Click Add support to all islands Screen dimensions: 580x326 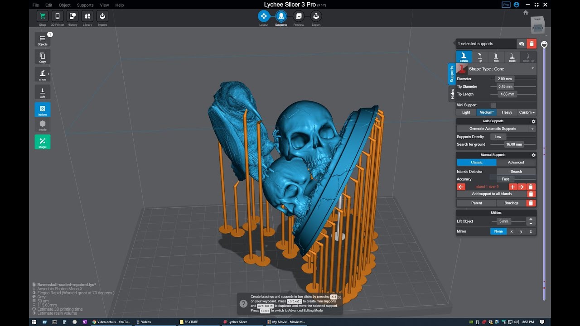(492, 194)
